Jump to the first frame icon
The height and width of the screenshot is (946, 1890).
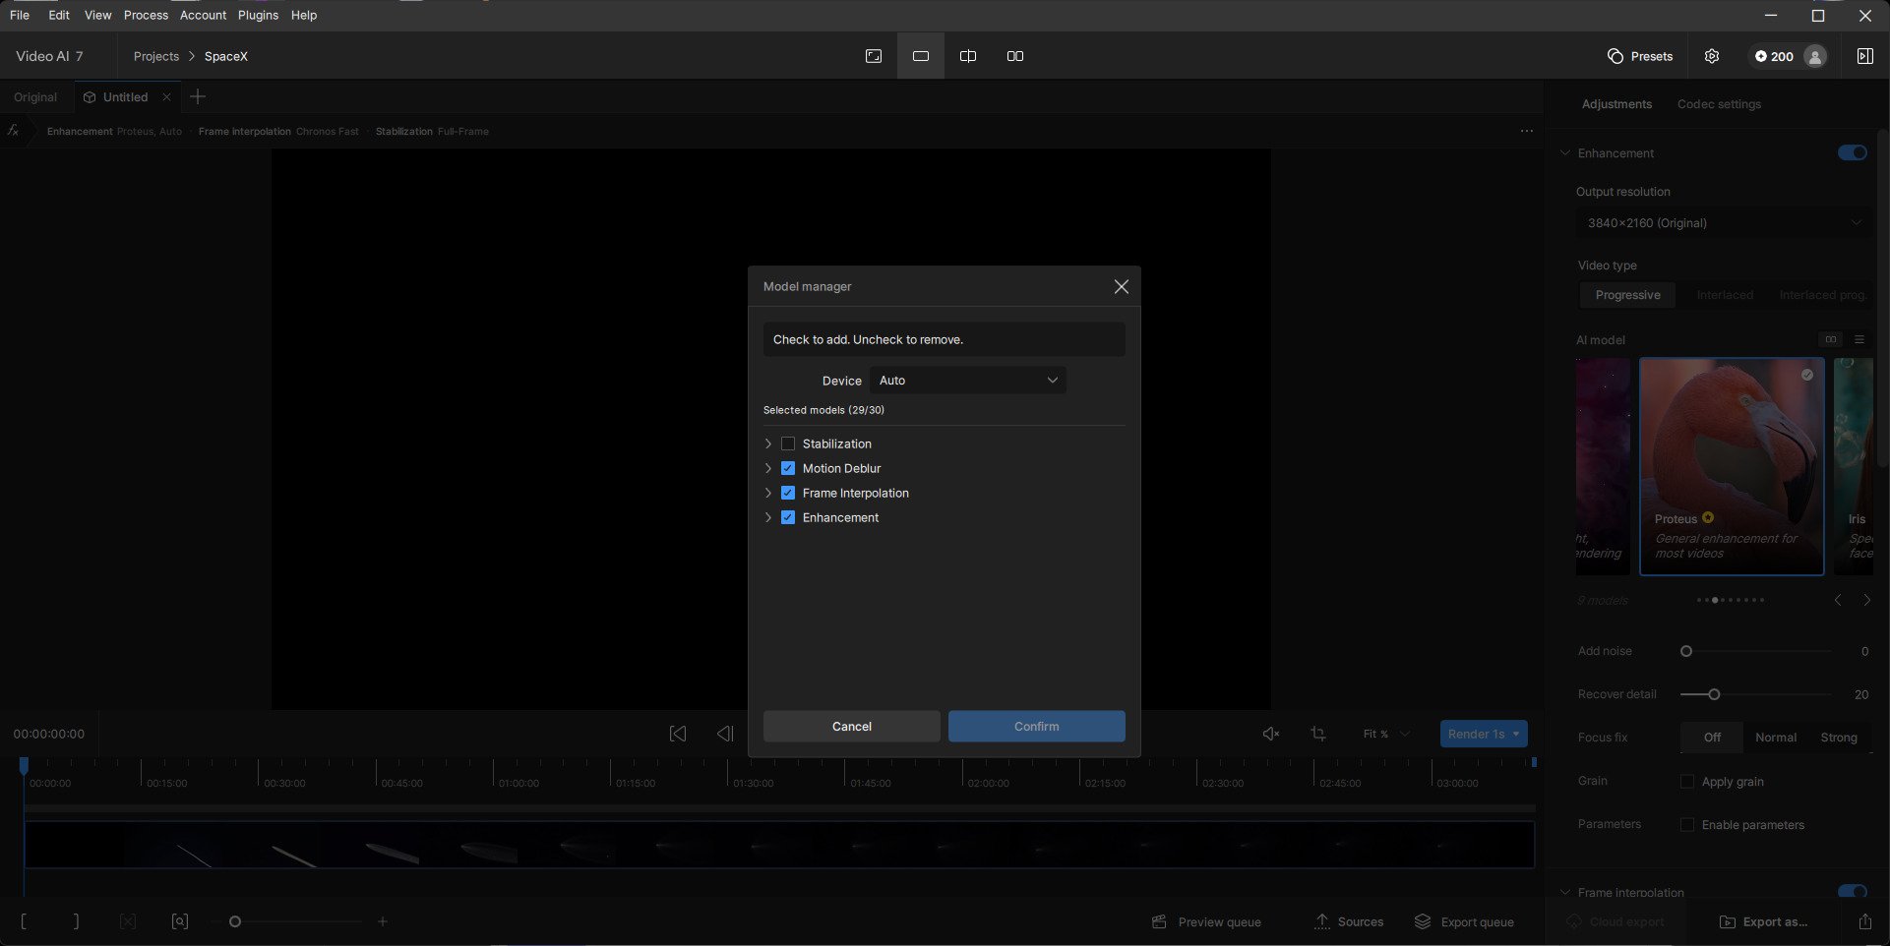coord(678,734)
